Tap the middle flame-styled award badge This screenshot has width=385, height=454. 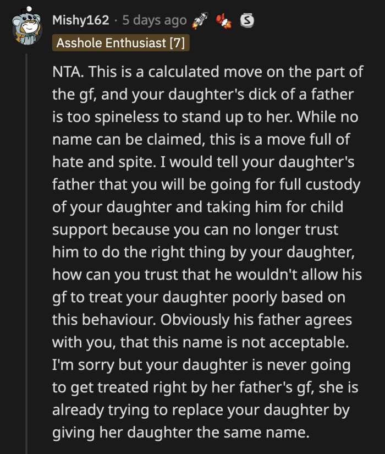pyautogui.click(x=225, y=20)
